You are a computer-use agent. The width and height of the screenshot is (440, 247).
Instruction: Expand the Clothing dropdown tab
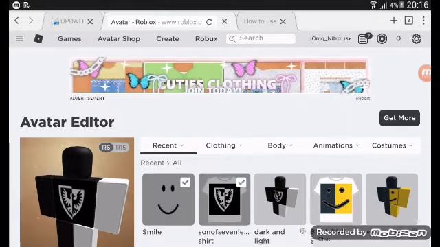point(224,145)
